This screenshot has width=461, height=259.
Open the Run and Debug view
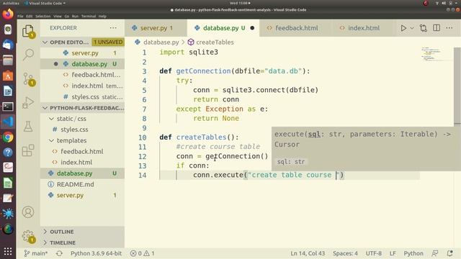28,102
